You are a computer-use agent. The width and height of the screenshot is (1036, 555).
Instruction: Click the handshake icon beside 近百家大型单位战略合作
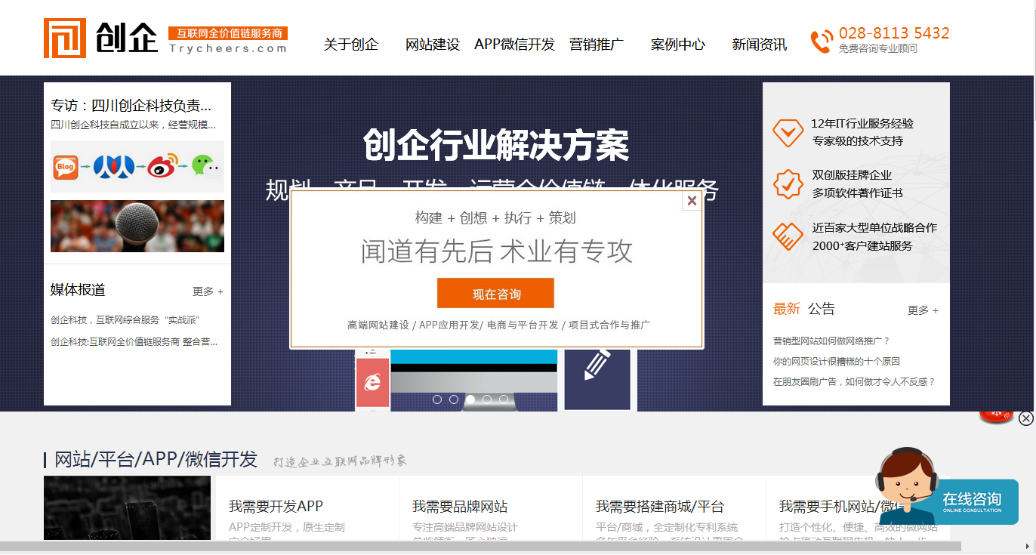pos(788,236)
